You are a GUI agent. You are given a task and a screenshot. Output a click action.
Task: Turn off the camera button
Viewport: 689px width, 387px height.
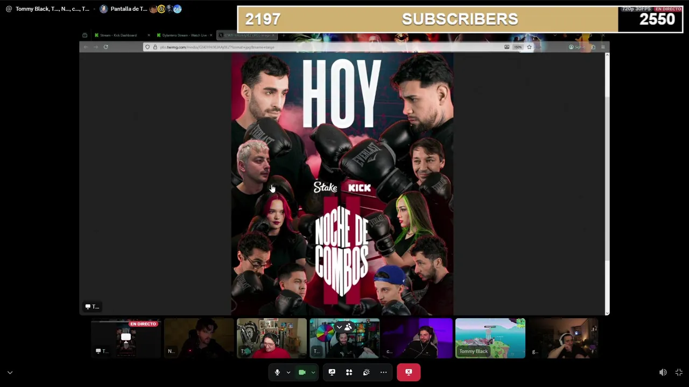coord(302,372)
